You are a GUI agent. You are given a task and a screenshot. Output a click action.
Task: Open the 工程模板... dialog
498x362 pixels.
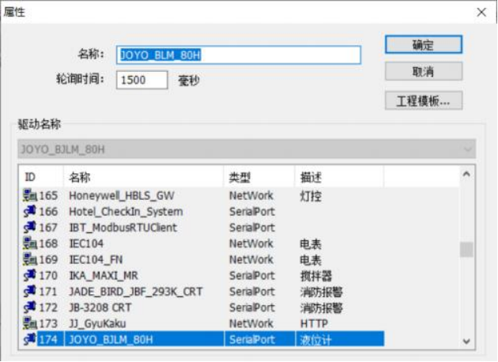pyautogui.click(x=424, y=101)
